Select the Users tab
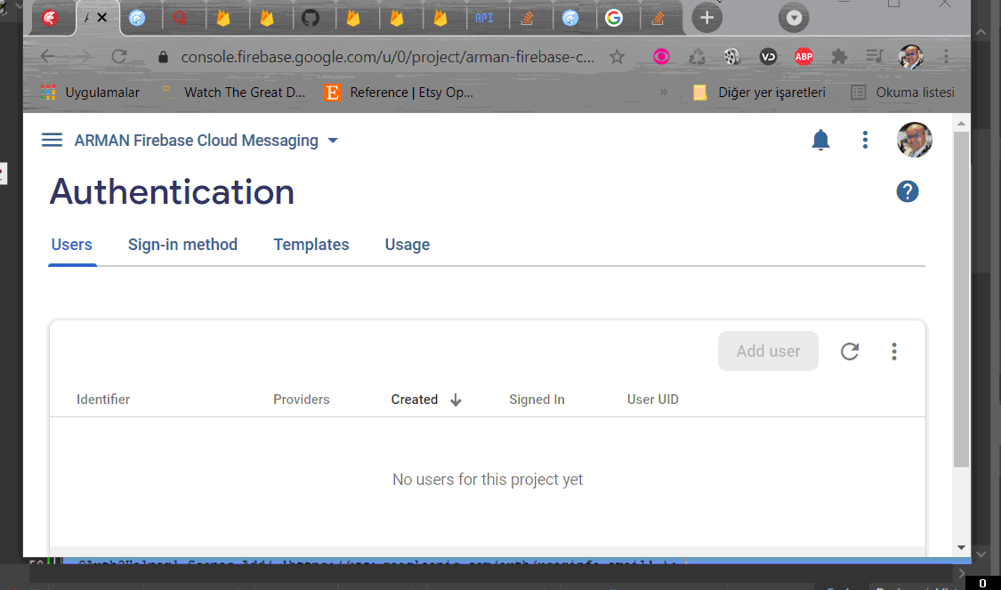Image resolution: width=1001 pixels, height=590 pixels. point(71,245)
